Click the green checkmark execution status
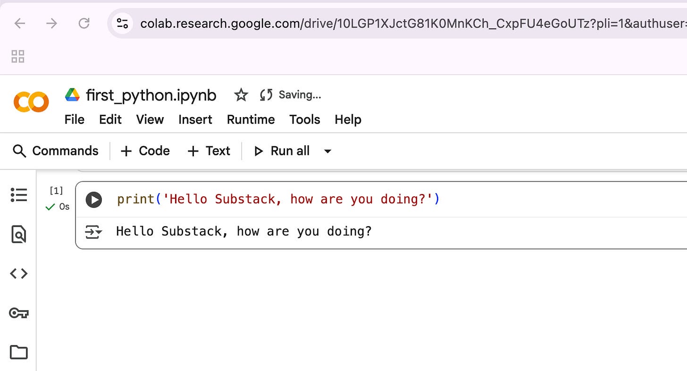The width and height of the screenshot is (687, 371). pyautogui.click(x=50, y=207)
